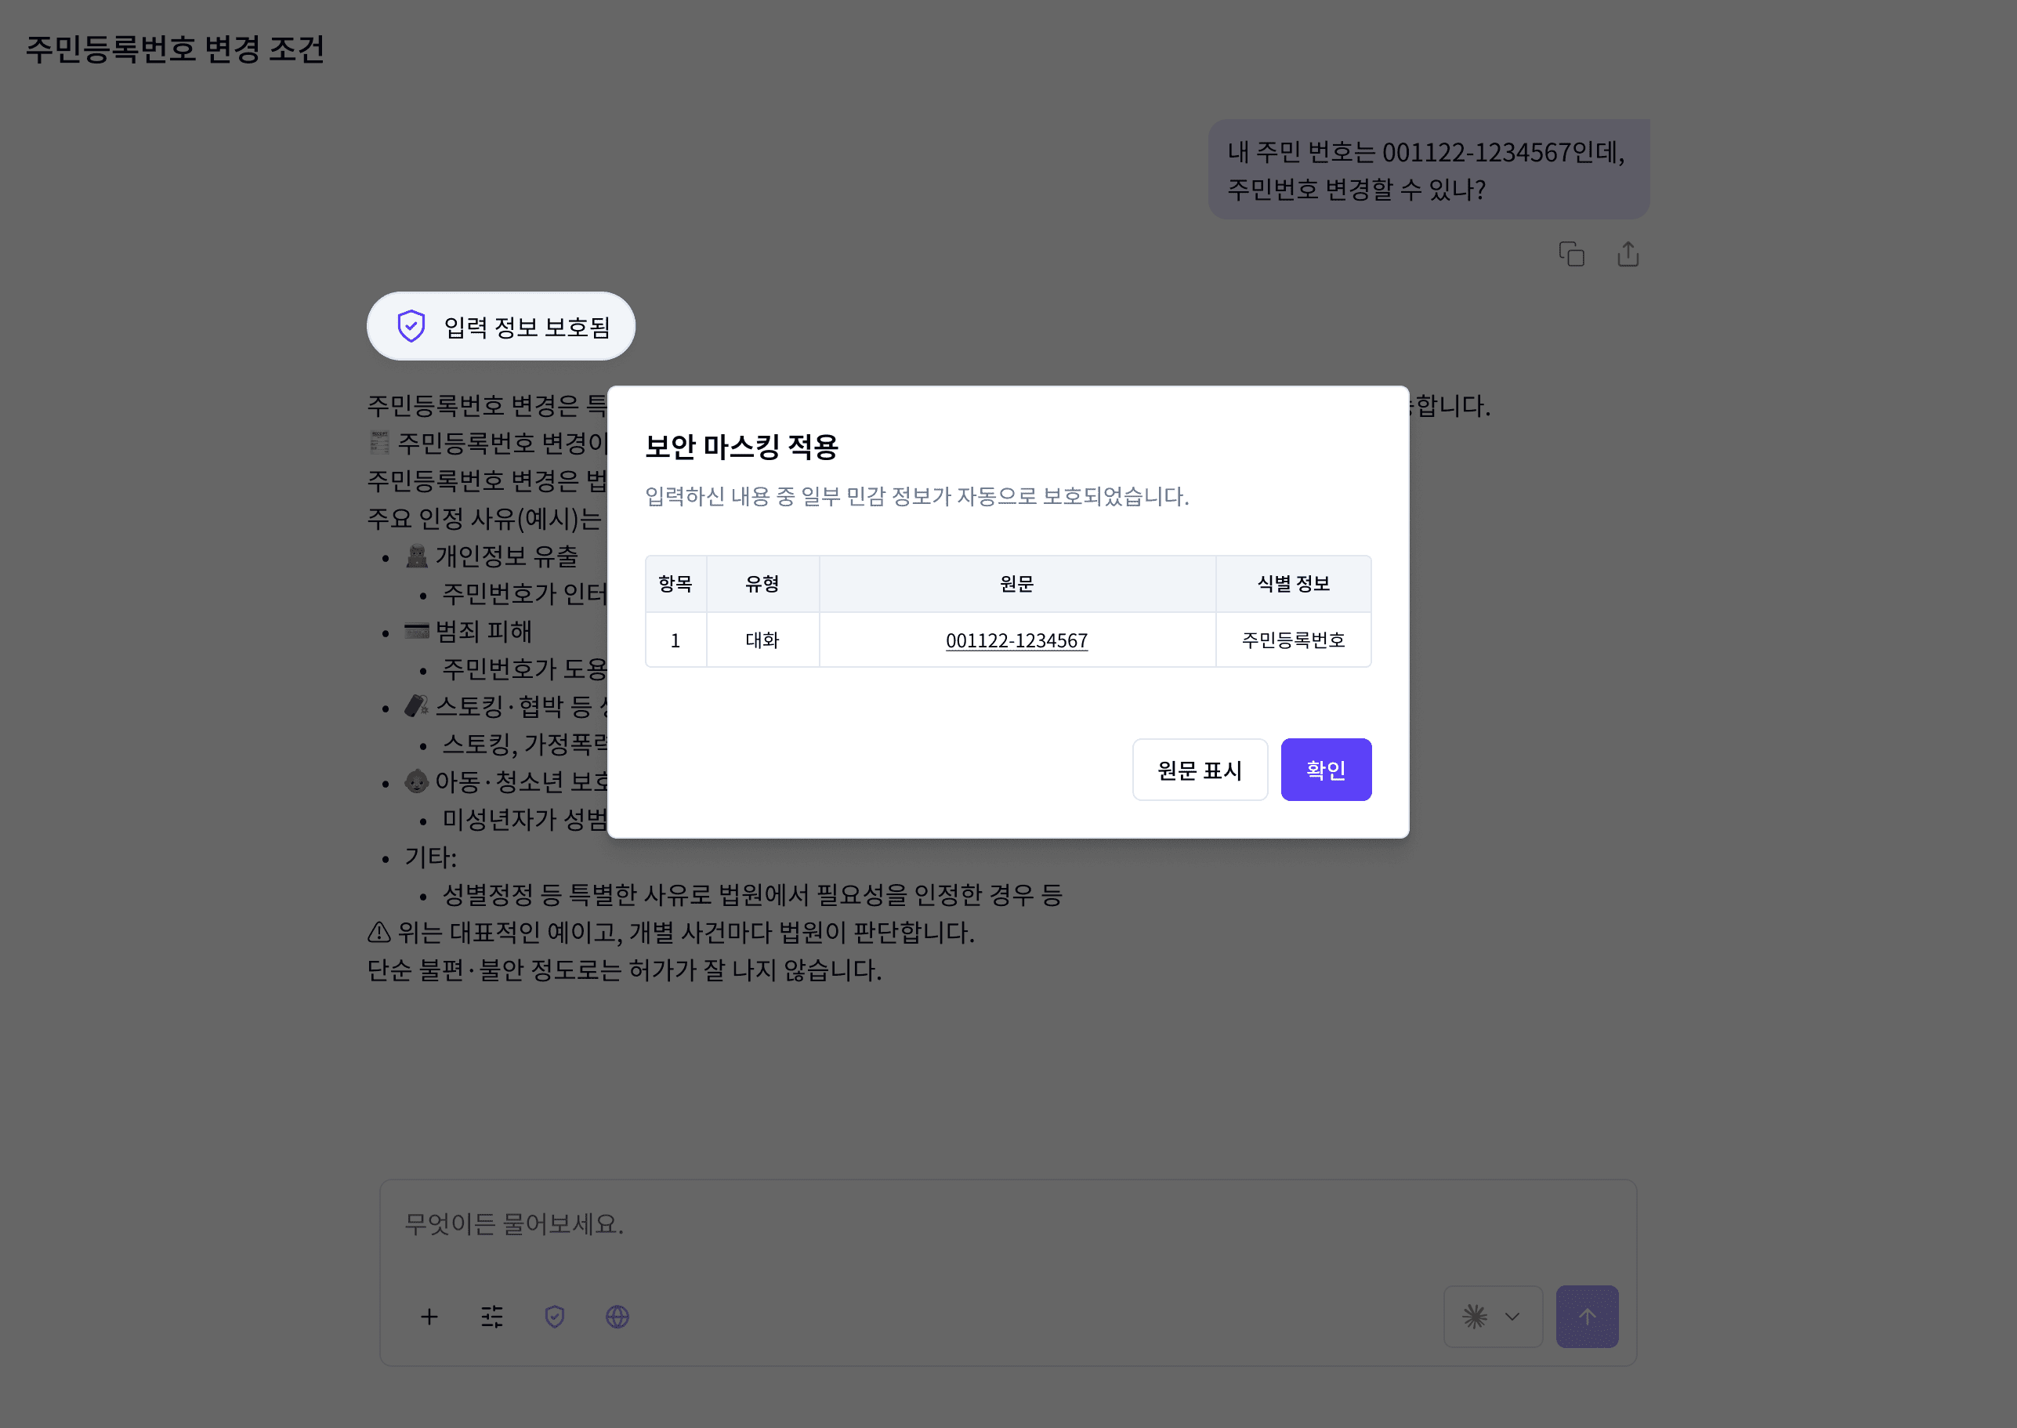
Task: Open the sliders settings icon
Action: pyautogui.click(x=491, y=1317)
